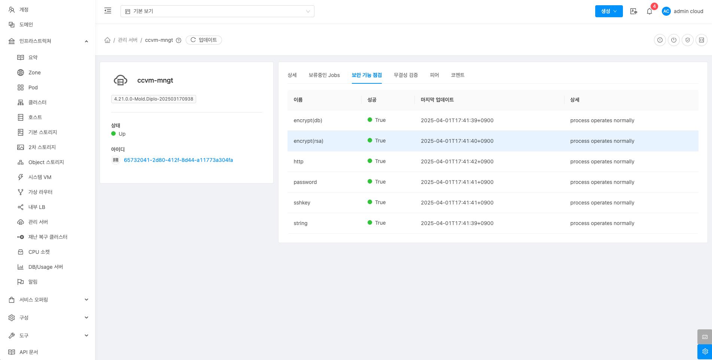Viewport: 712px width, 360px height.
Task: Click the shield check icon in toolbar
Action: (x=687, y=40)
